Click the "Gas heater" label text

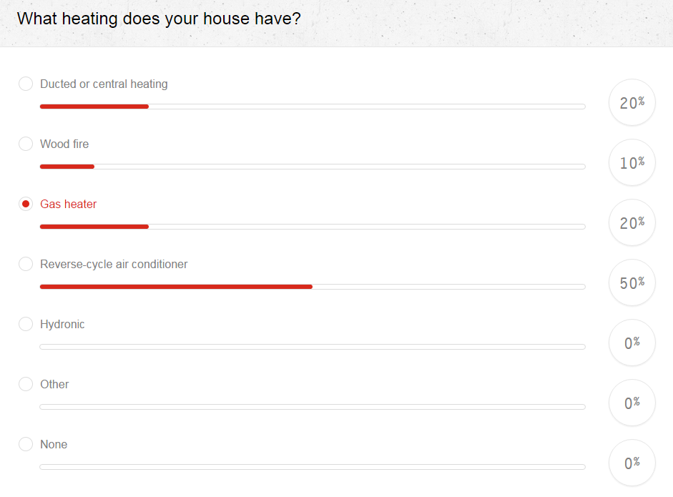[69, 204]
